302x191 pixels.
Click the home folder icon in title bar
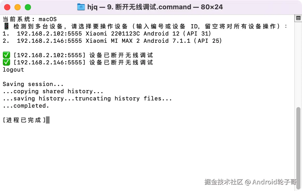pos(81,7)
